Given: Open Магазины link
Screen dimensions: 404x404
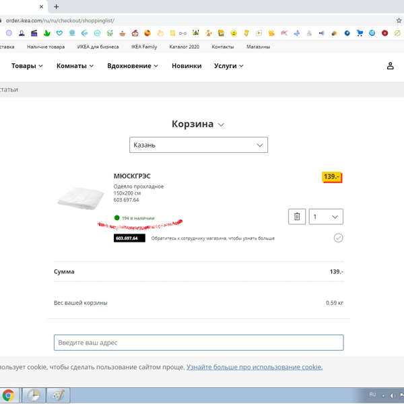Looking at the screenshot, I should (x=258, y=47).
